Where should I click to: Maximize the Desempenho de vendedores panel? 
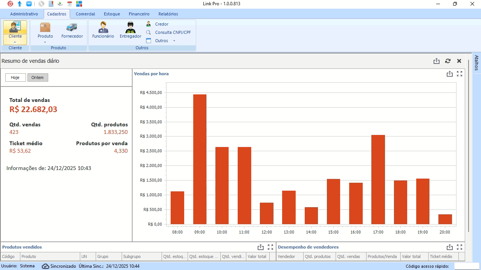(x=460, y=247)
